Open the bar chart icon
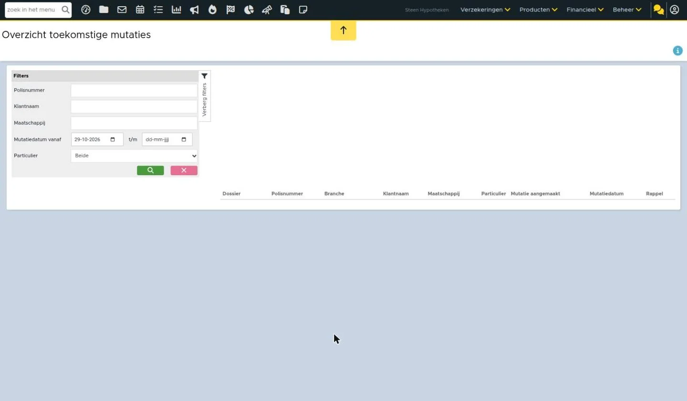 click(x=177, y=10)
